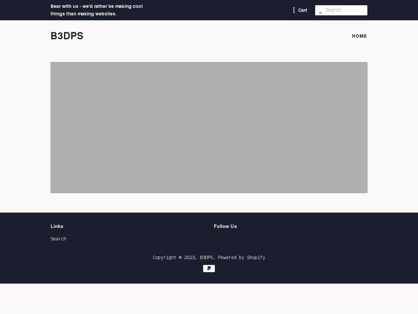Click inside the Search input box
This screenshot has height=314, width=418.
point(344,10)
